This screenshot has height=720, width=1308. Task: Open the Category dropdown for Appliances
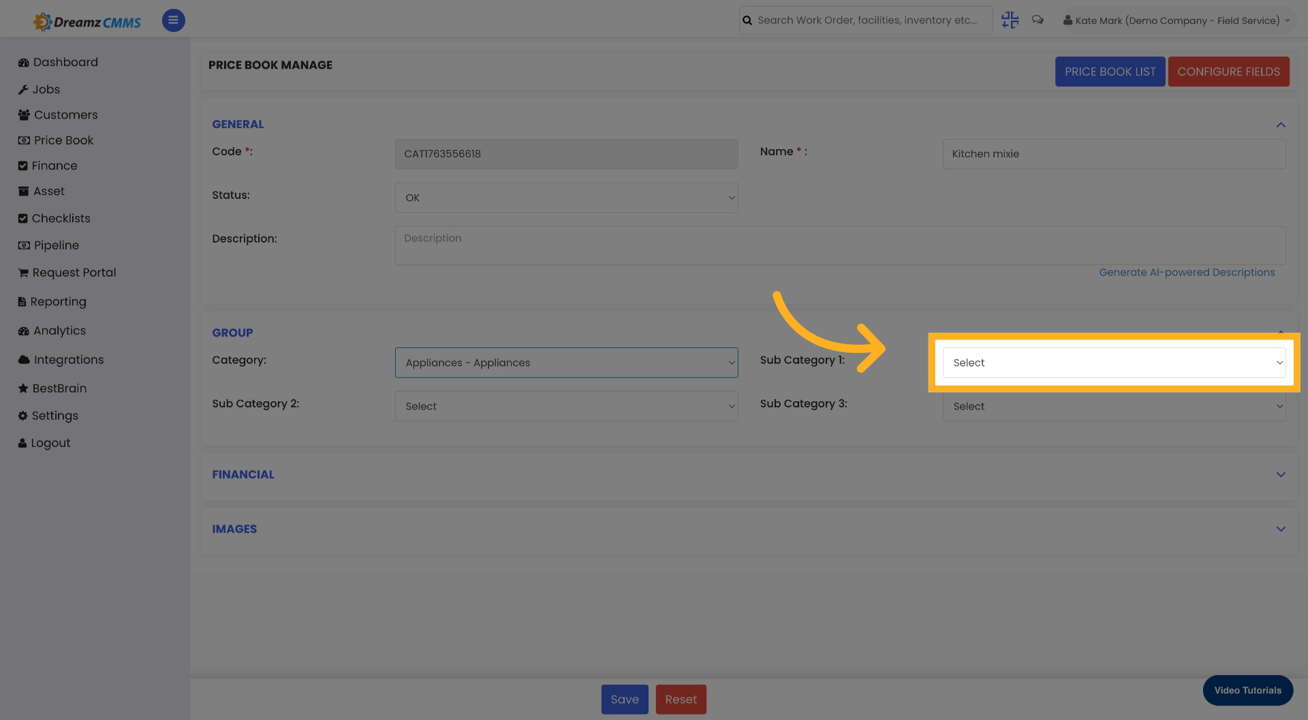566,362
